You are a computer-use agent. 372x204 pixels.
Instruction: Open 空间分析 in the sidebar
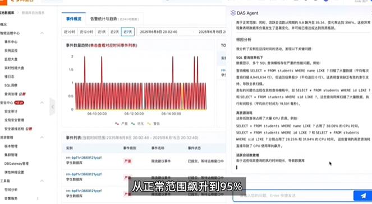(11, 189)
